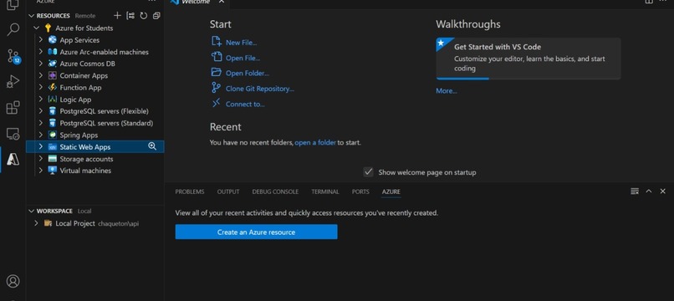The width and height of the screenshot is (674, 301).
Task: Switch to the DEBUG CONSOLE tab
Action: pyautogui.click(x=275, y=191)
